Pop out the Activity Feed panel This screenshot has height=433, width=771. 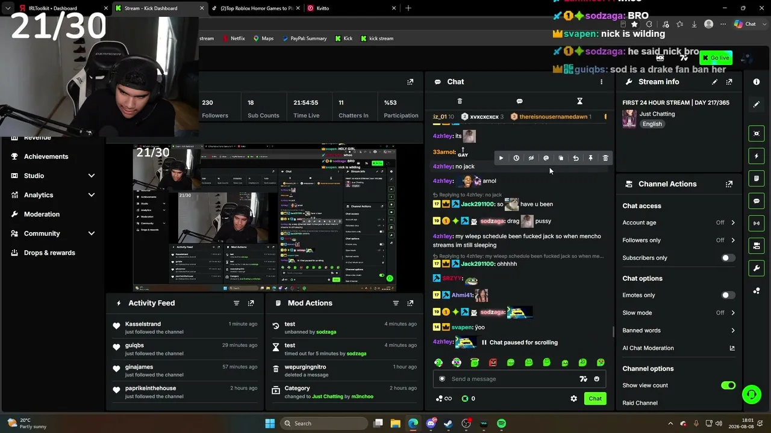tap(251, 303)
